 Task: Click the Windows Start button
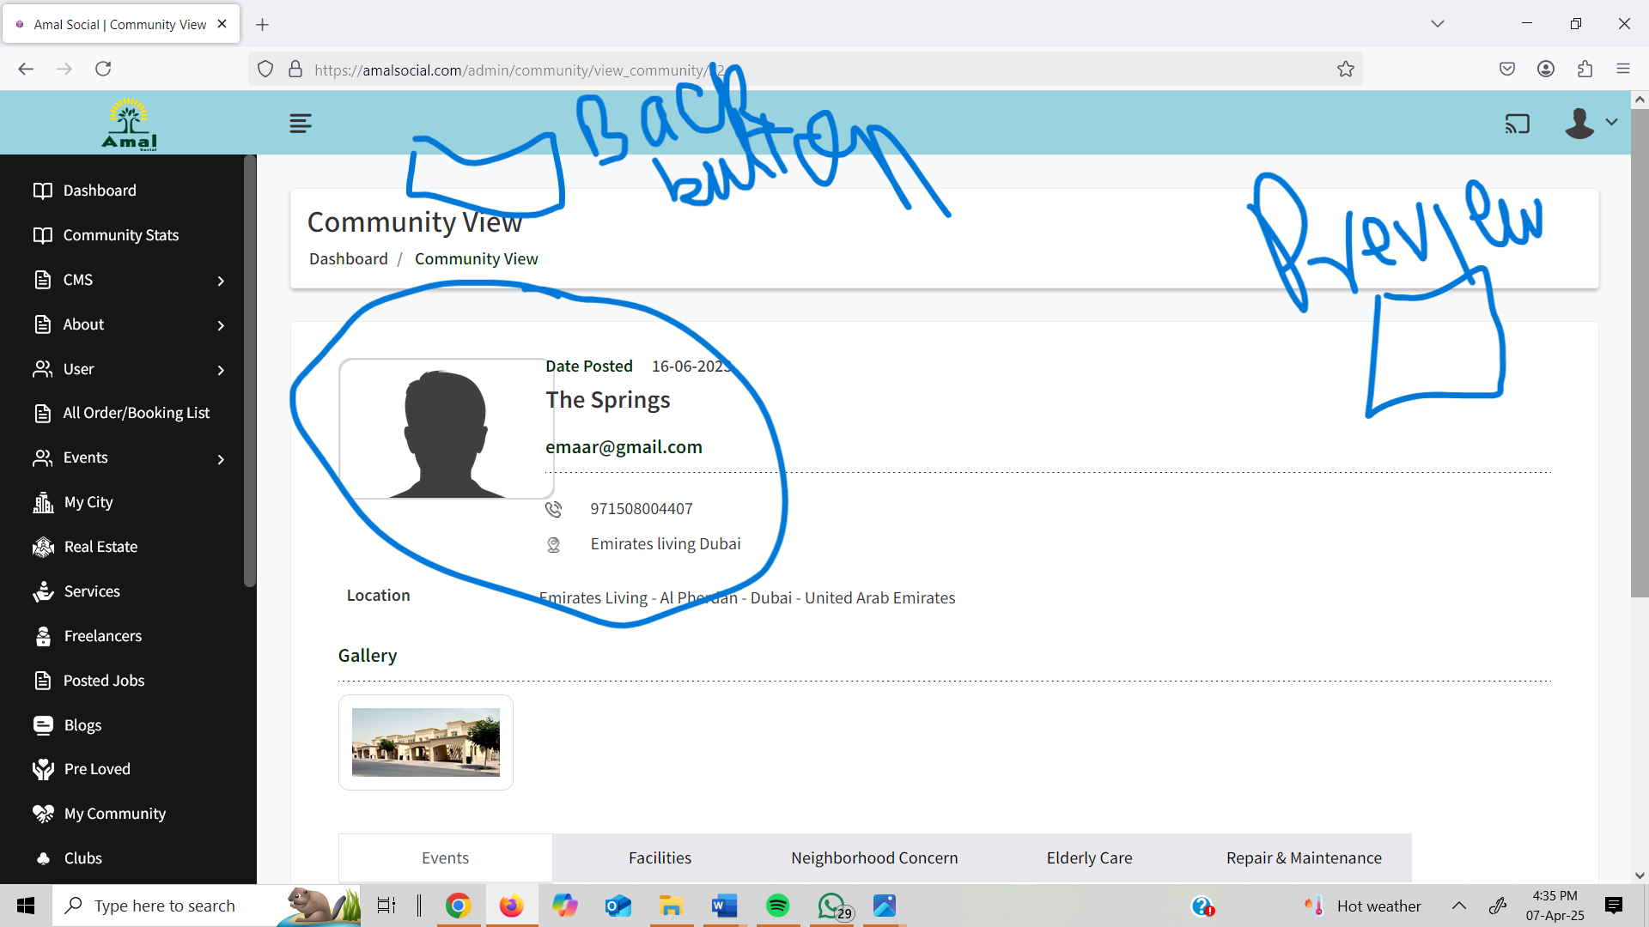26,906
